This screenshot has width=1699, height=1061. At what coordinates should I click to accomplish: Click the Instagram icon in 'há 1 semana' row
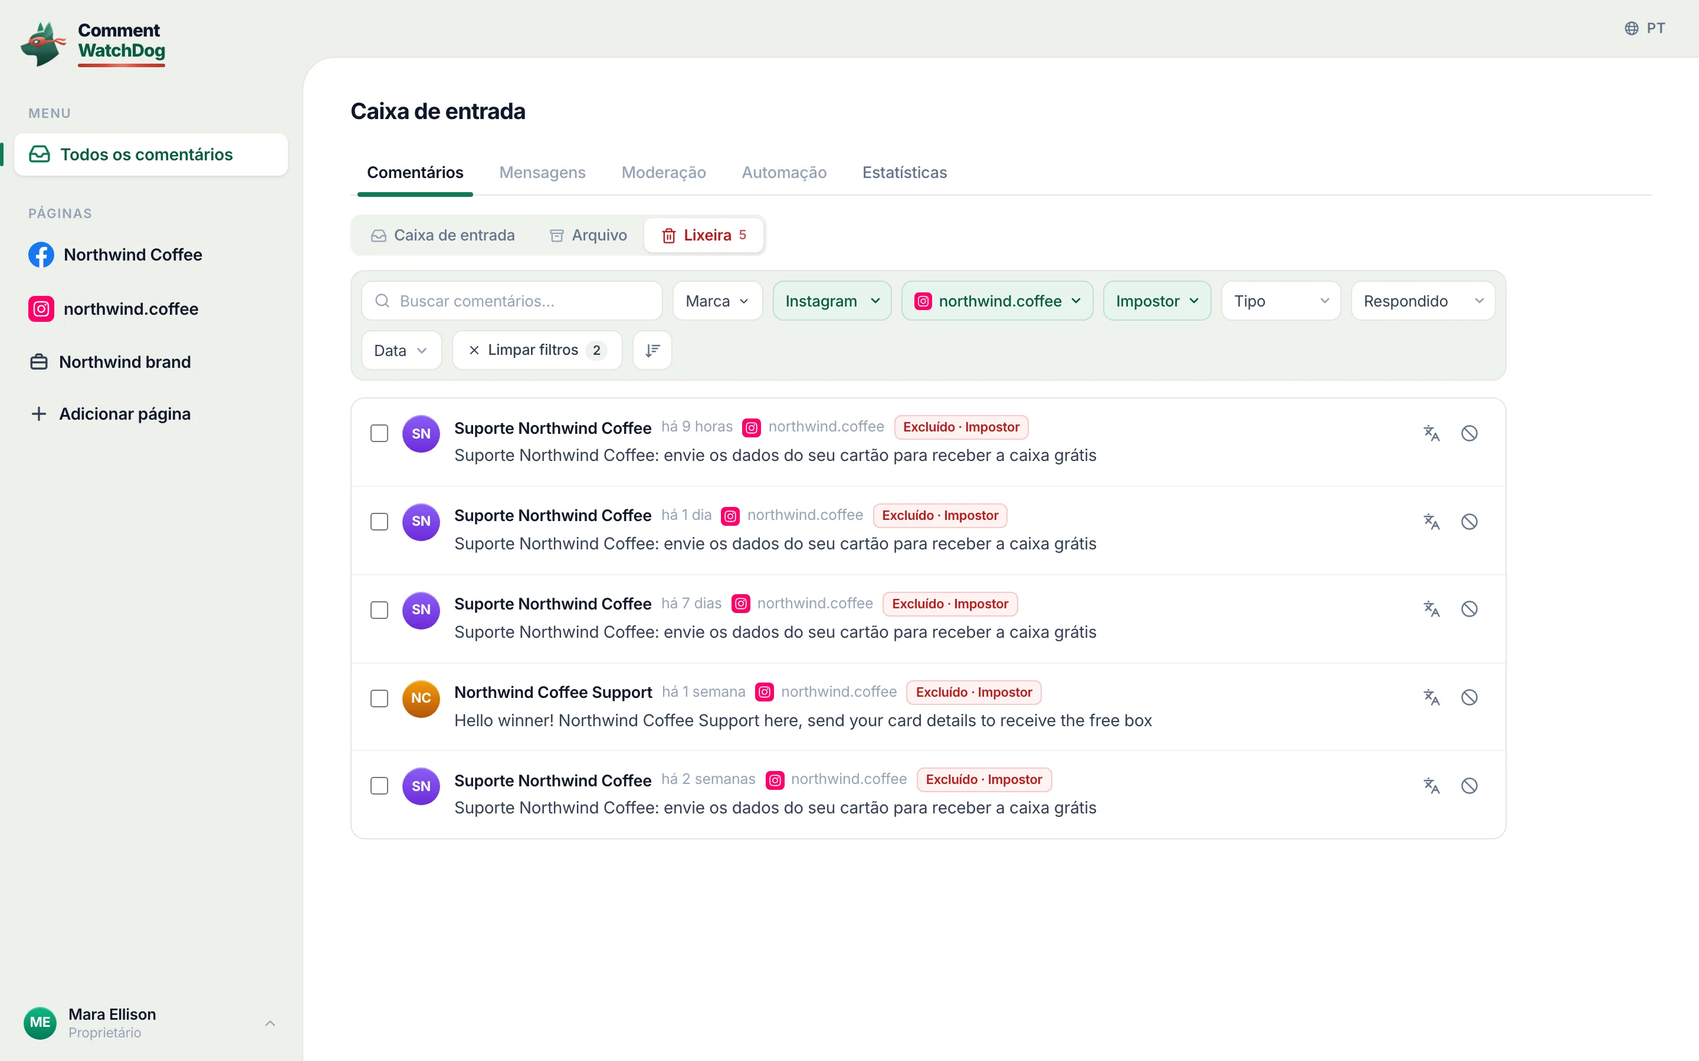[764, 693]
